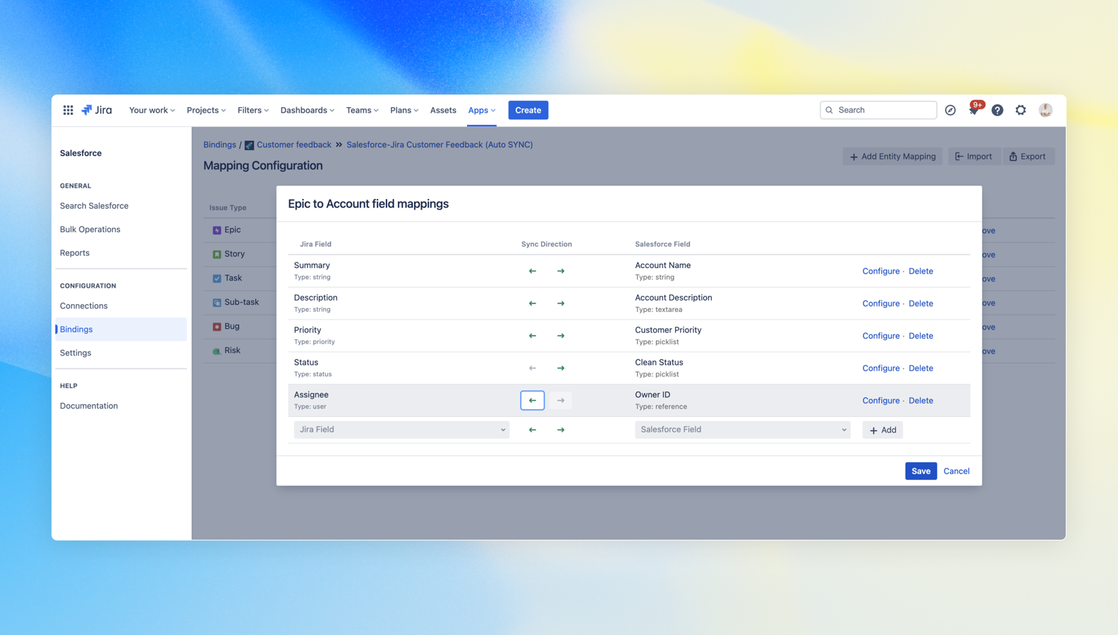Select Connections in the Salesforce sidebar
Image resolution: width=1118 pixels, height=635 pixels.
(84, 306)
